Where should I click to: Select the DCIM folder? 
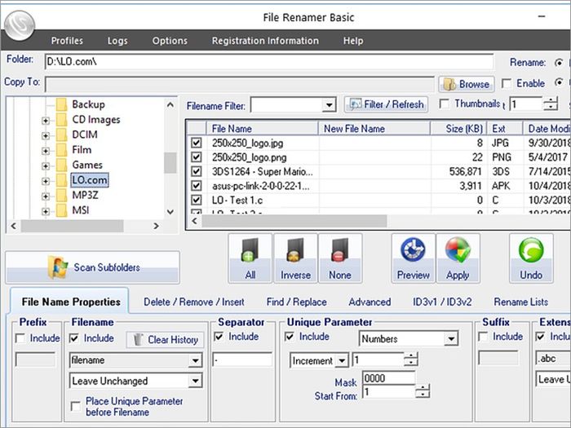tap(85, 135)
